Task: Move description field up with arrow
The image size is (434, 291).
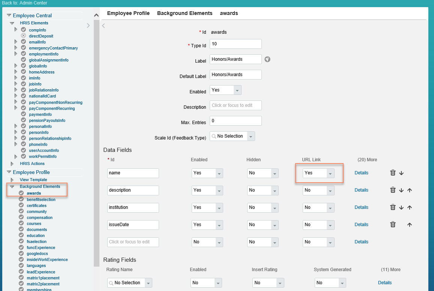Action: [410, 190]
